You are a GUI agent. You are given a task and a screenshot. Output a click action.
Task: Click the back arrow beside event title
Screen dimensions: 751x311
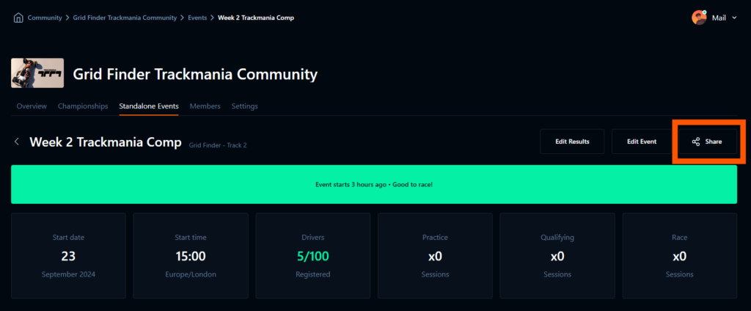(x=17, y=142)
